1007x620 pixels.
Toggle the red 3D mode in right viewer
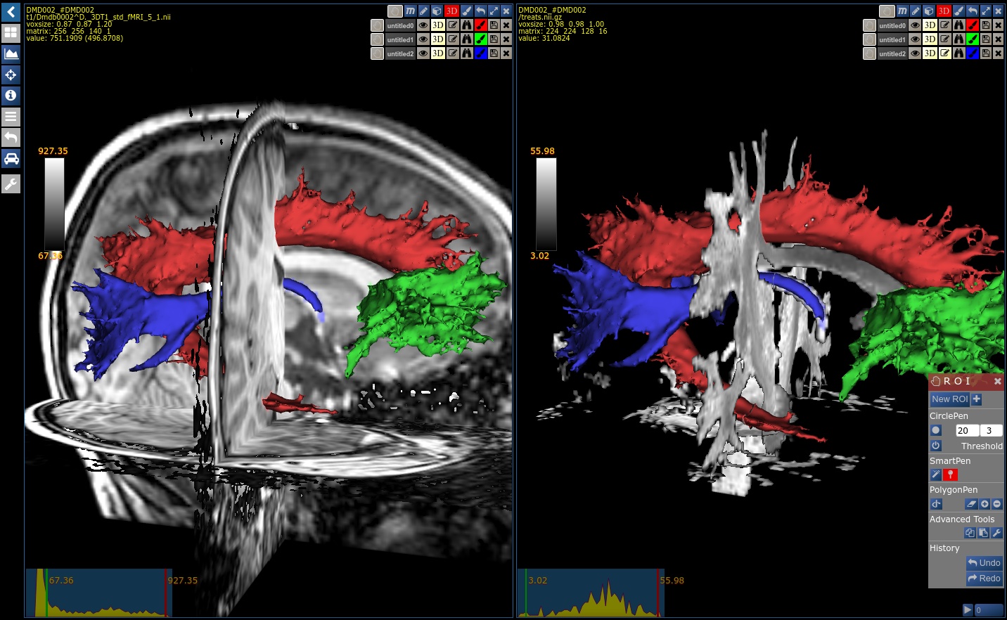click(944, 11)
